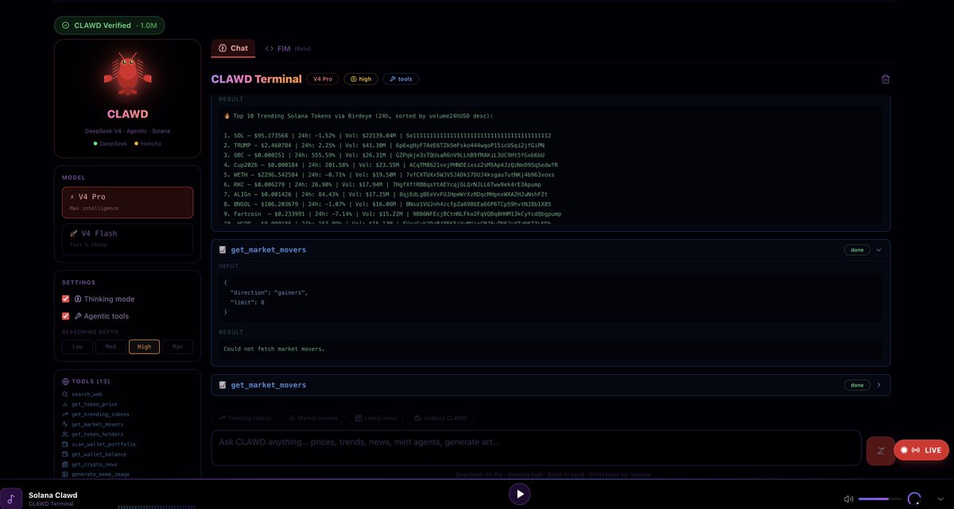Screen dimensions: 954x509
Task: Click the high reasoning badge in header
Action: (361, 79)
